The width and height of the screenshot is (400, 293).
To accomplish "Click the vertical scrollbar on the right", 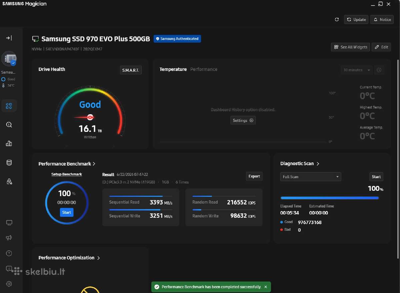I will [398, 159].
